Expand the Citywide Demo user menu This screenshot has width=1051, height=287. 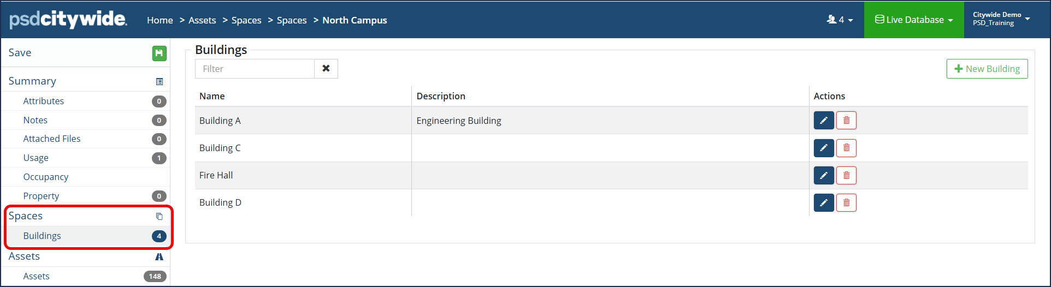tap(1001, 19)
